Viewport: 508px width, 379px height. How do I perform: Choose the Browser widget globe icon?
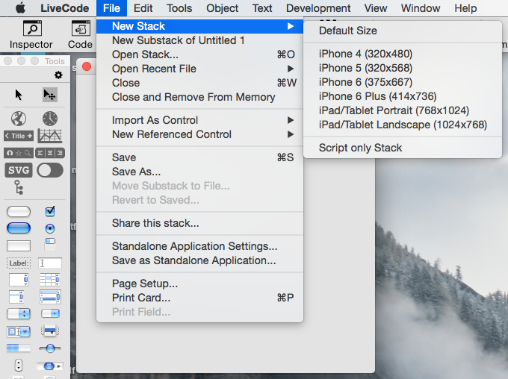click(x=19, y=119)
